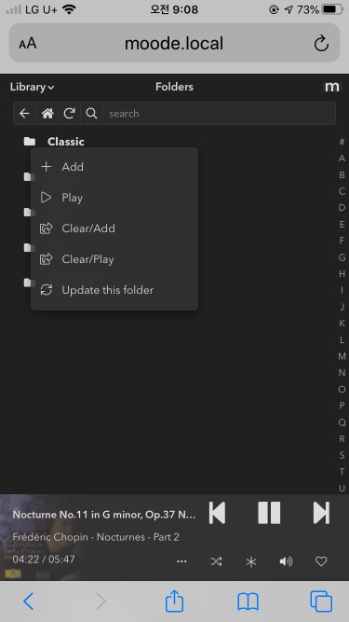Toggle the asterisk icon in the player bar
The image size is (349, 622).
(x=251, y=561)
